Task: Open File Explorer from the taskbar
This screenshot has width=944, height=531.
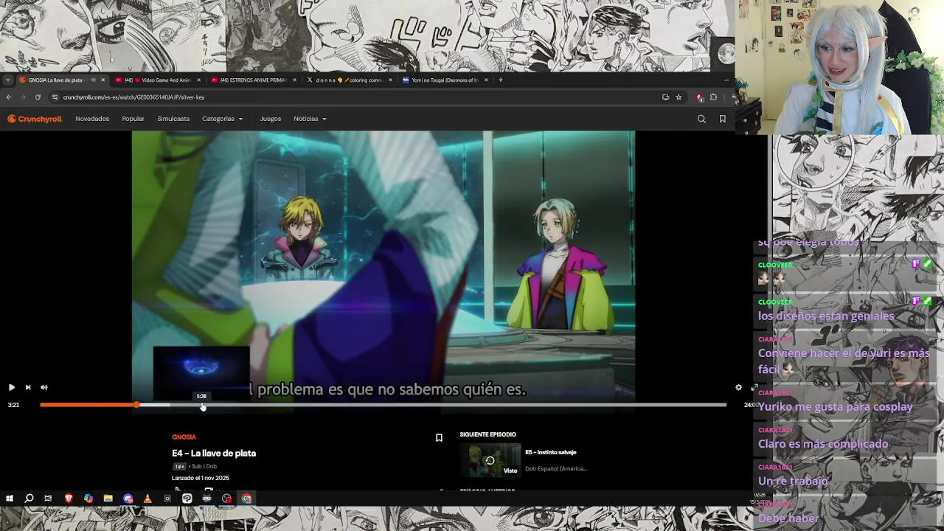Action: click(108, 499)
